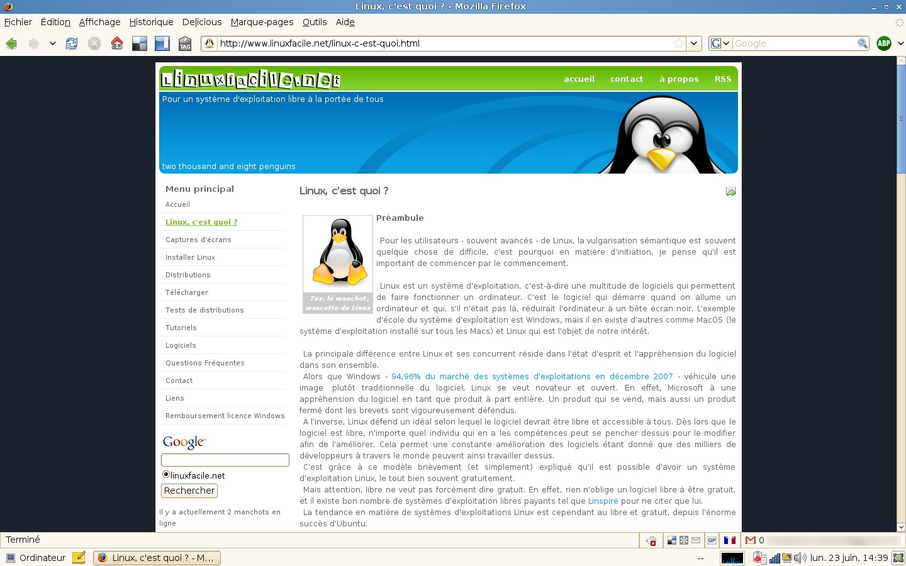Click the French flag status bar icon
This screenshot has width=906, height=566.
[730, 540]
